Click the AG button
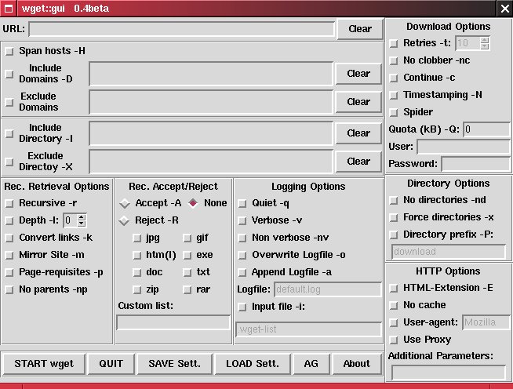Viewport: 513px width, 389px height. [311, 364]
